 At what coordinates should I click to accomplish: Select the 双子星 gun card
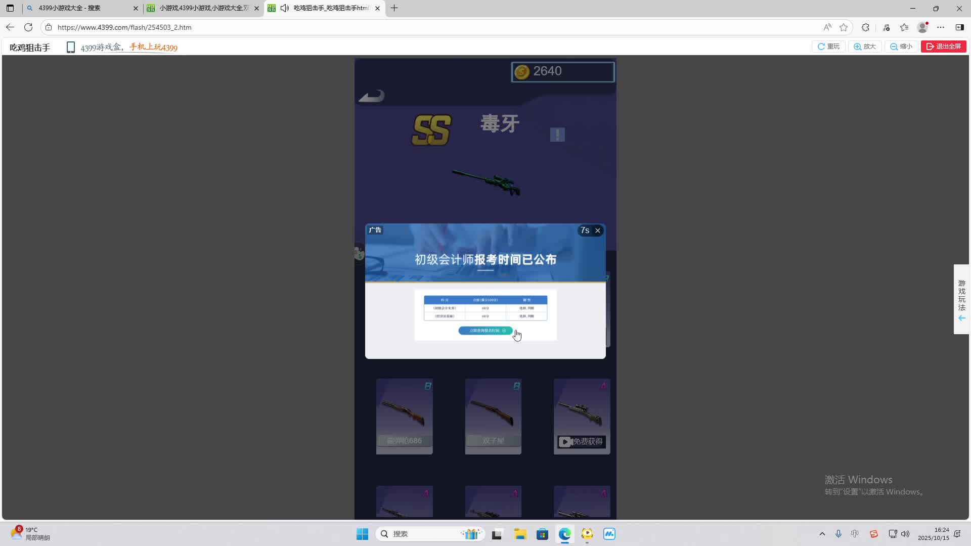coord(493,416)
